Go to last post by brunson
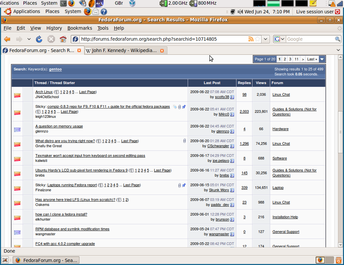 232,220
